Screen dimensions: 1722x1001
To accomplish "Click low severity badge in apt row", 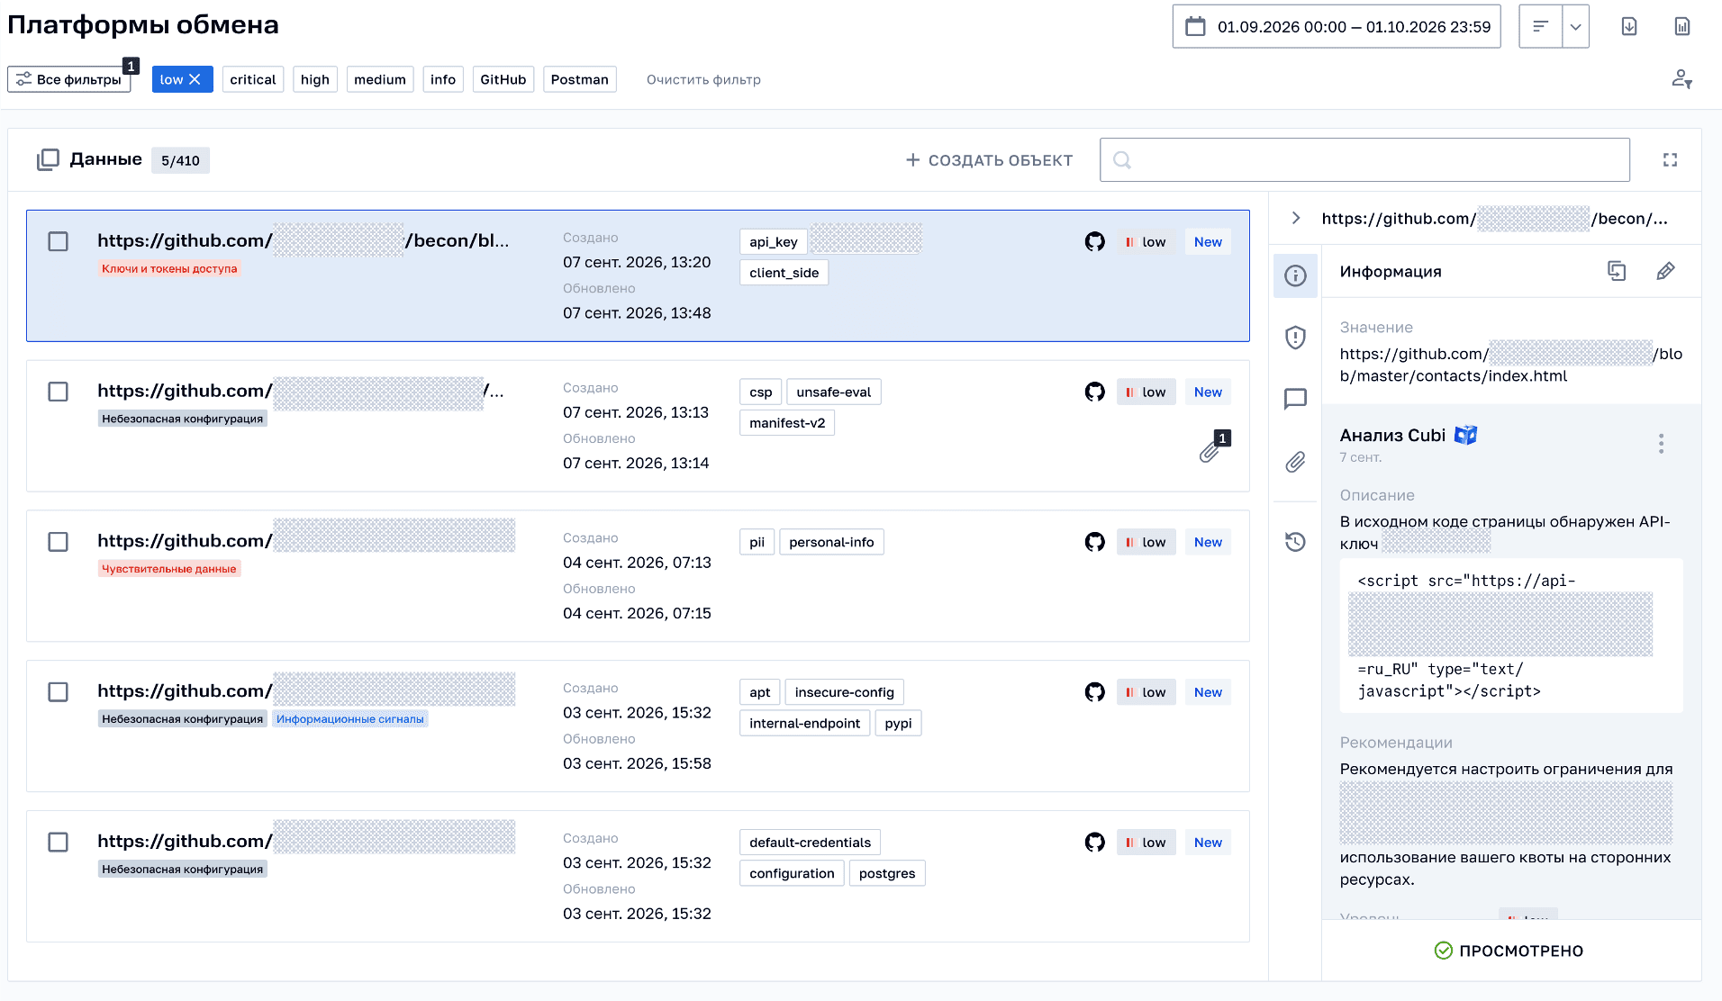I will pos(1146,692).
